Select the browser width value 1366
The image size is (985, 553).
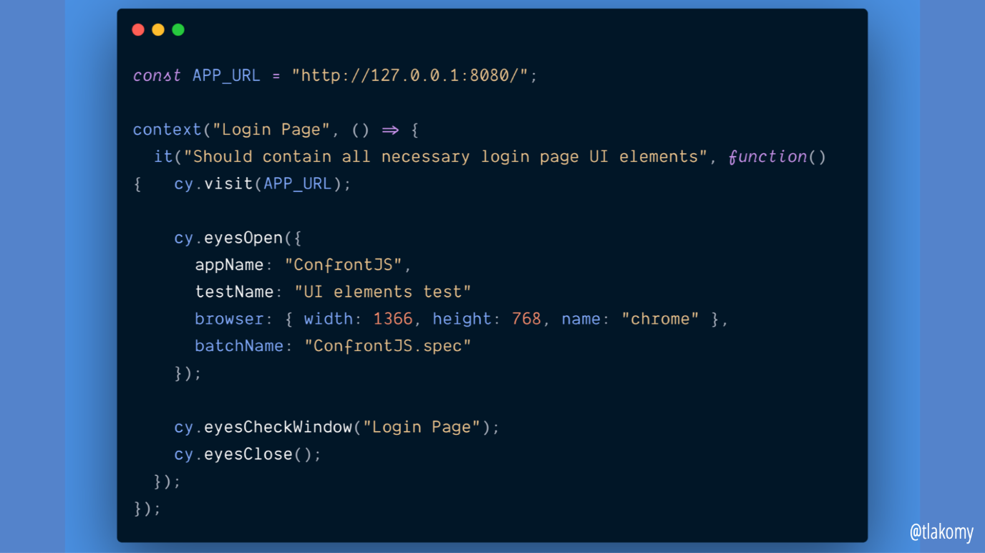pos(392,319)
